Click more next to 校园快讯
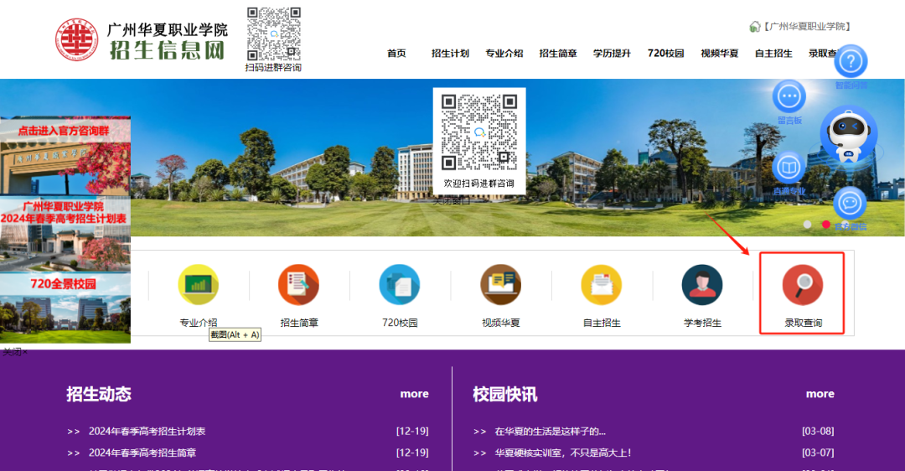The height and width of the screenshot is (471, 905). 820,394
